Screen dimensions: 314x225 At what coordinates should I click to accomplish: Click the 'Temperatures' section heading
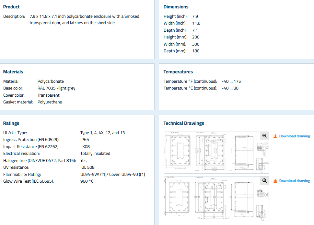click(x=178, y=72)
